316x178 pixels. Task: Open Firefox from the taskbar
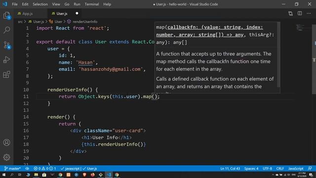[x=93, y=175]
